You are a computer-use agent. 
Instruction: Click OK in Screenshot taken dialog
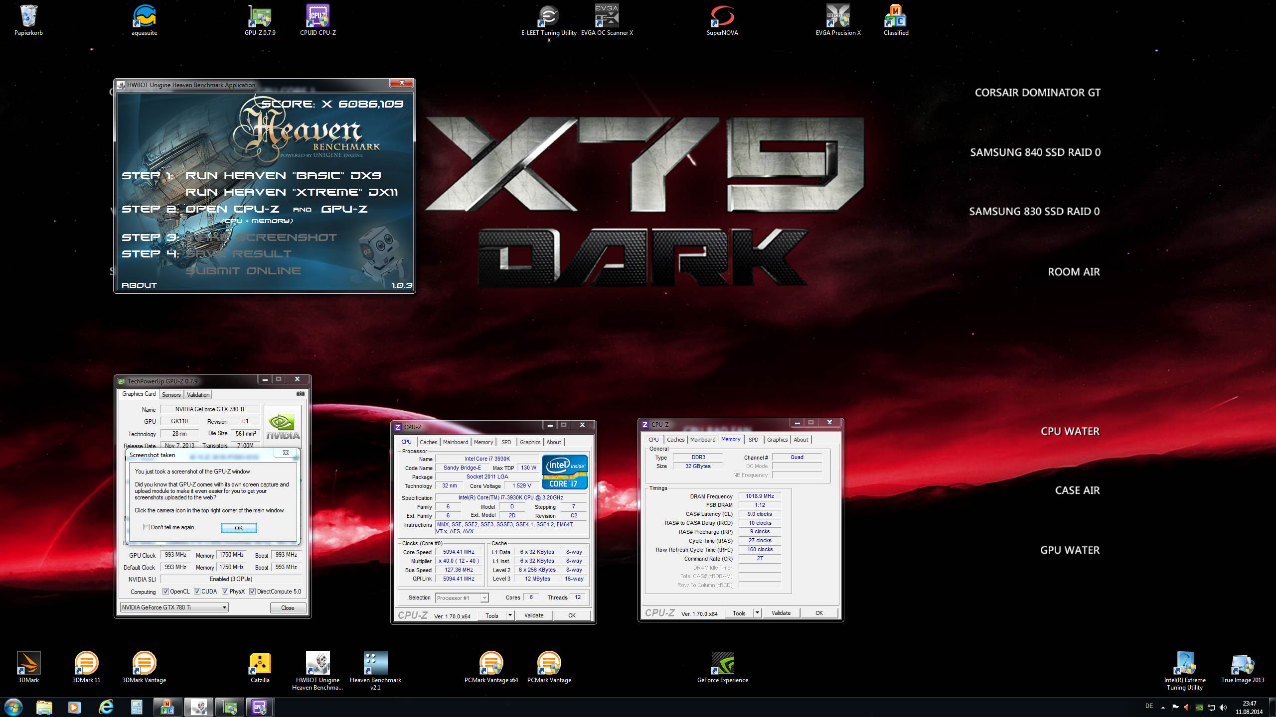239,528
